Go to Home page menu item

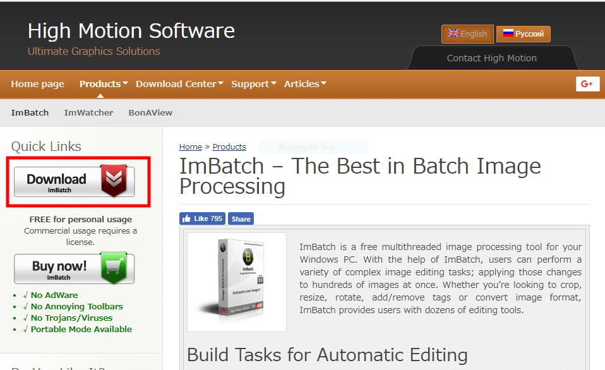tap(38, 84)
